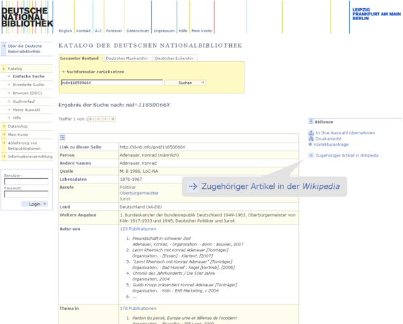Open Erweiterte Suche in sidebar

click(28, 85)
